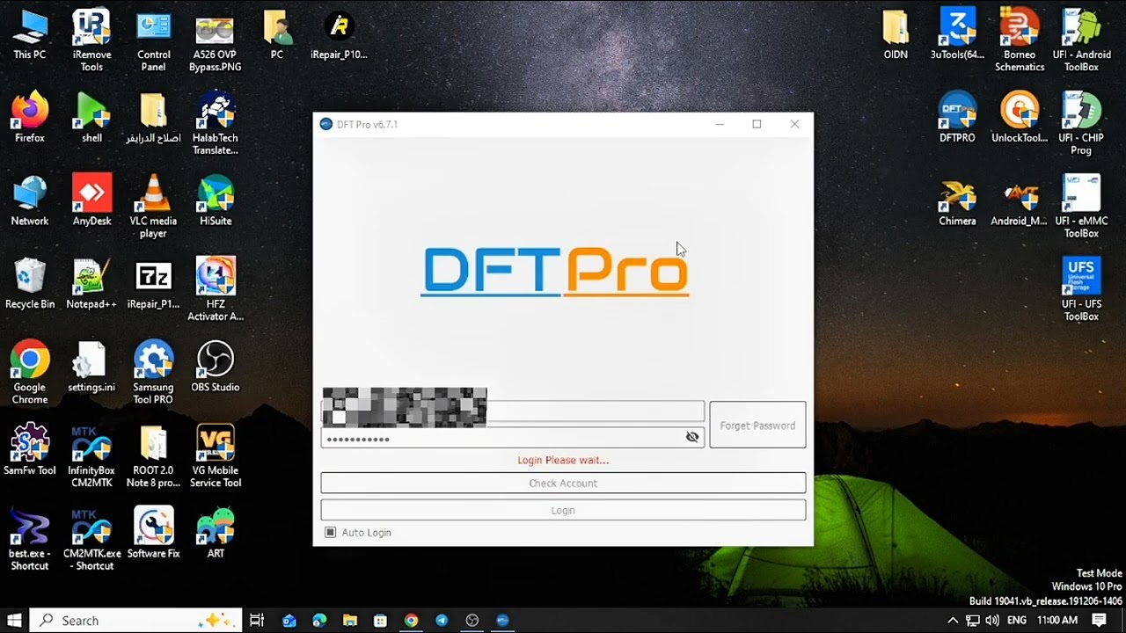Launch 3uTools desktop shortcut
The width and height of the screenshot is (1126, 633).
click(957, 35)
